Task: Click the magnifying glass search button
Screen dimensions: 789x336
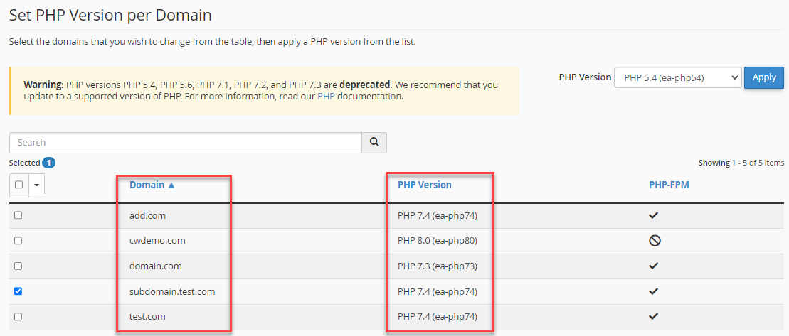Action: click(374, 142)
